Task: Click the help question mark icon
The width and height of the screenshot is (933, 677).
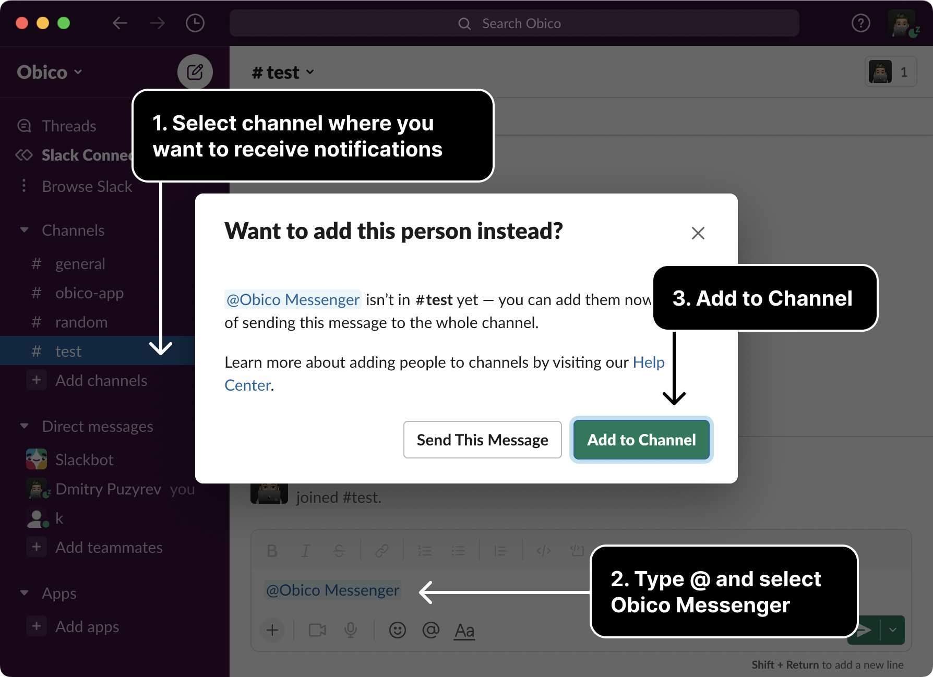Action: click(x=860, y=23)
